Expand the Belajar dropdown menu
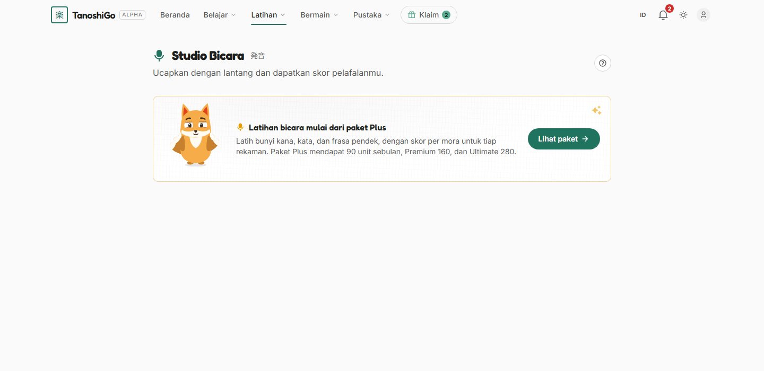764x371 pixels. point(220,15)
